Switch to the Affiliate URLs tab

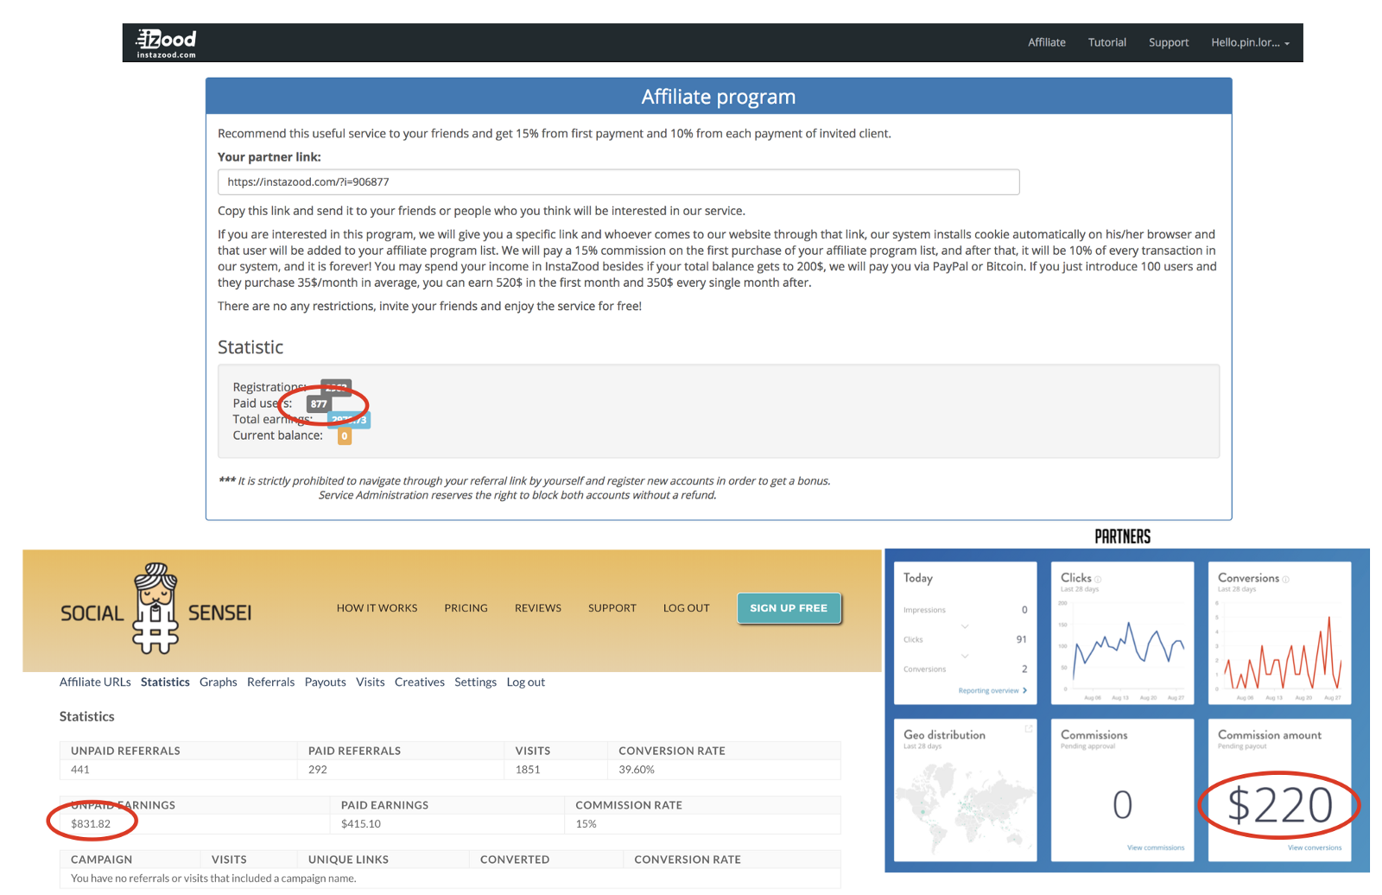pyautogui.click(x=95, y=682)
